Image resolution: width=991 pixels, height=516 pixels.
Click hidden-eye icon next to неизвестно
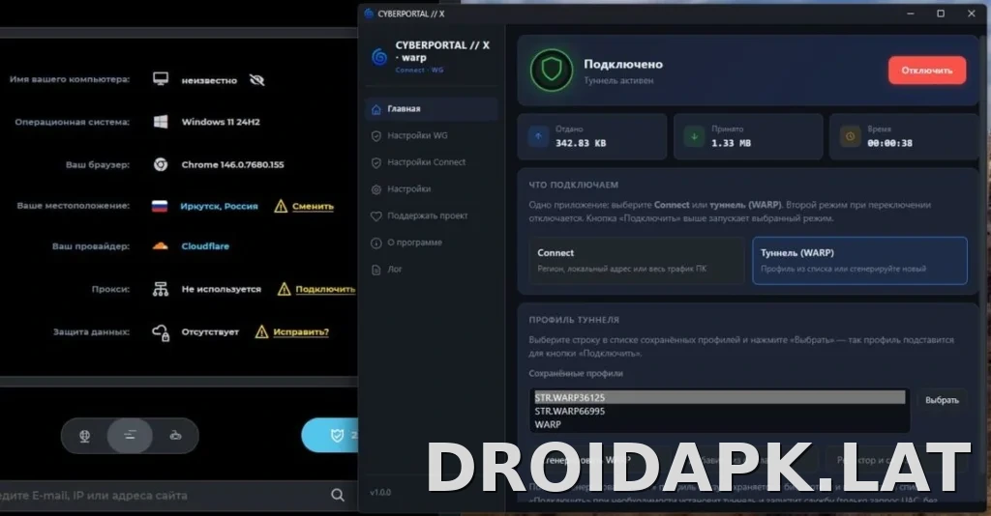click(256, 80)
